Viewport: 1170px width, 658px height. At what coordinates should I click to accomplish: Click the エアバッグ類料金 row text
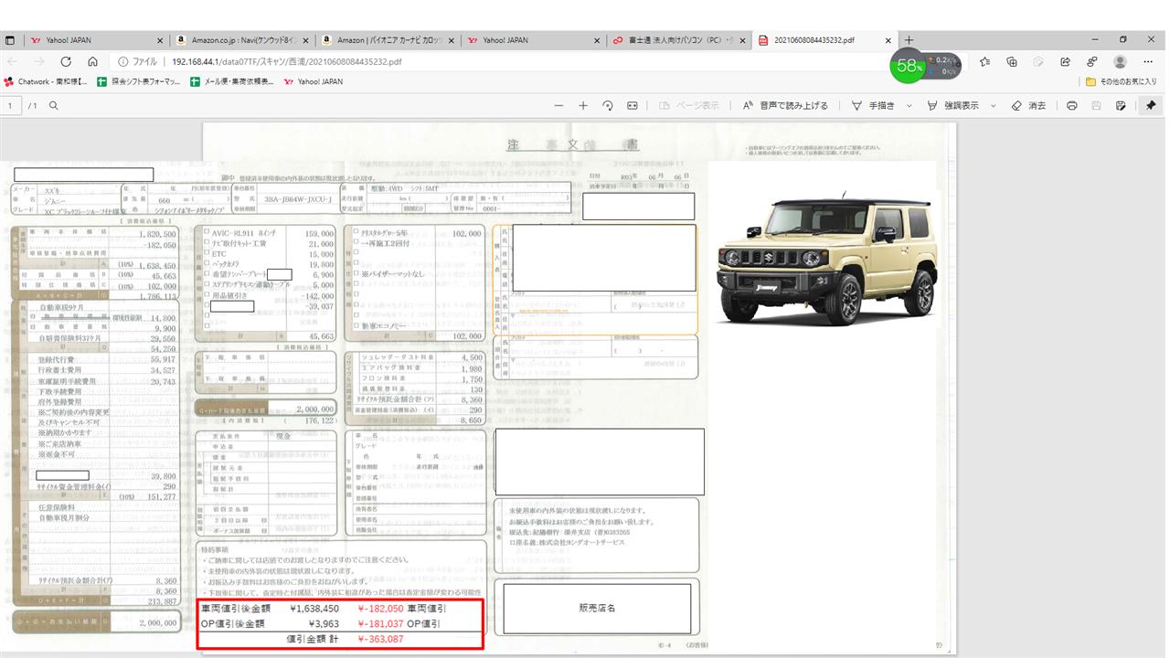tap(388, 368)
